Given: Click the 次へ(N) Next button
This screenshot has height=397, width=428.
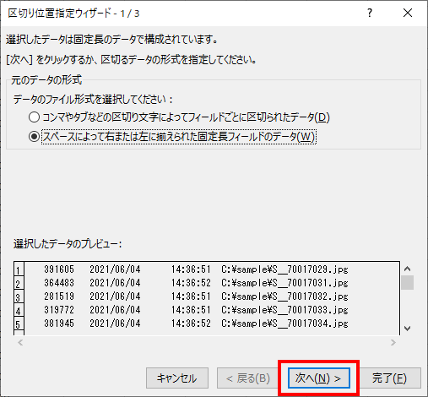Looking at the screenshot, I should (x=319, y=378).
